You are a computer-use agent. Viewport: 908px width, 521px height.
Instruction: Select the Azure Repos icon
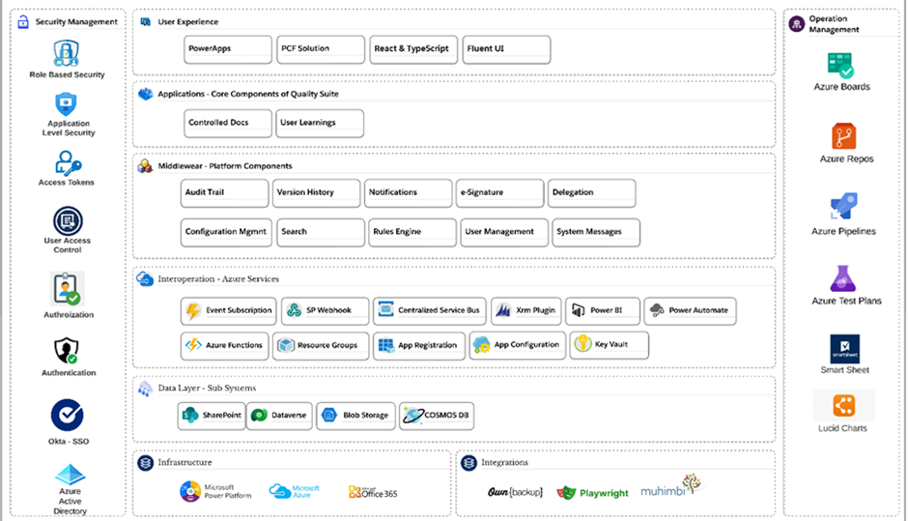coord(843,136)
